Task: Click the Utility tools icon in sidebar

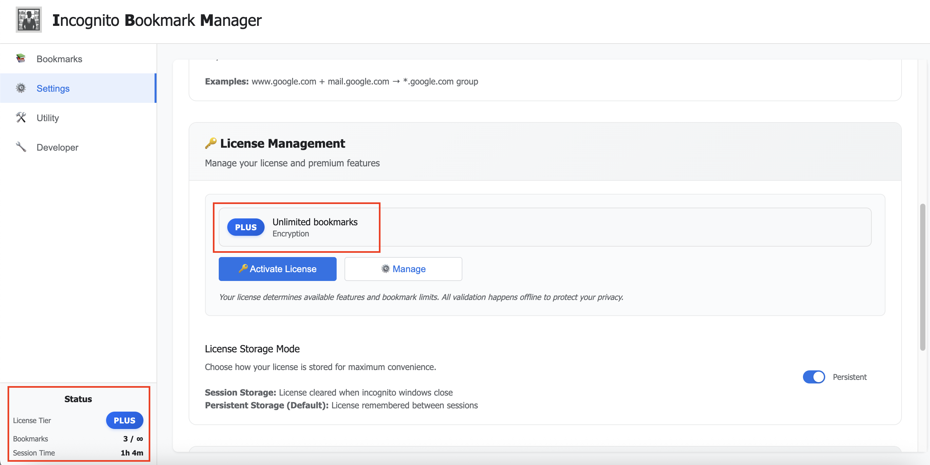Action: pyautogui.click(x=21, y=117)
